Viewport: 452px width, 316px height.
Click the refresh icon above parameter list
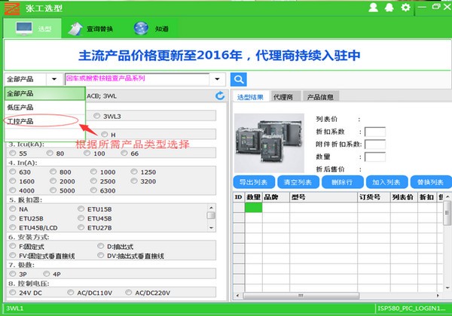click(220, 96)
